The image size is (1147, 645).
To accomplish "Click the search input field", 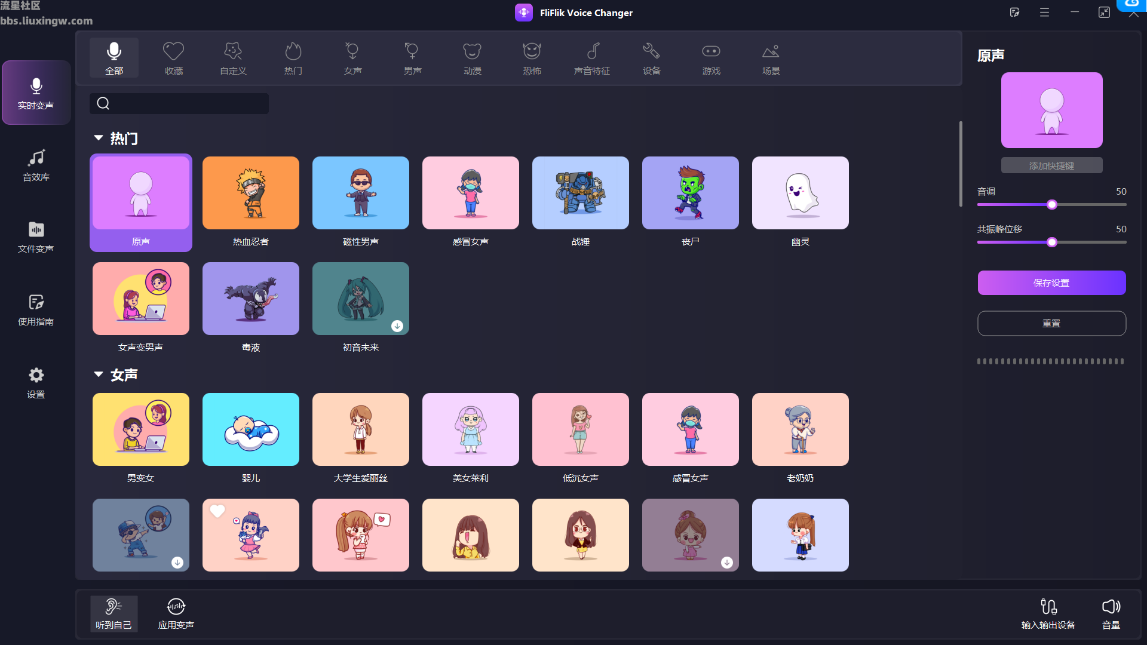I will point(180,103).
